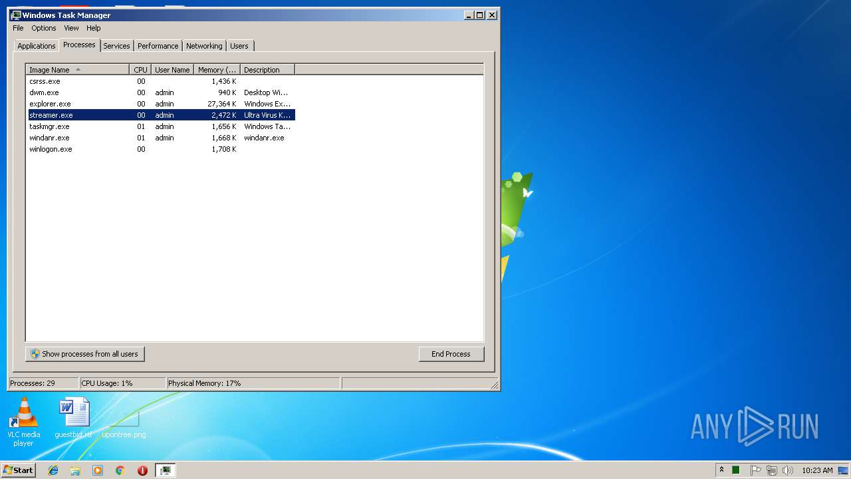Sort by Memory column header
Image resolution: width=851 pixels, height=479 pixels.
217,70
